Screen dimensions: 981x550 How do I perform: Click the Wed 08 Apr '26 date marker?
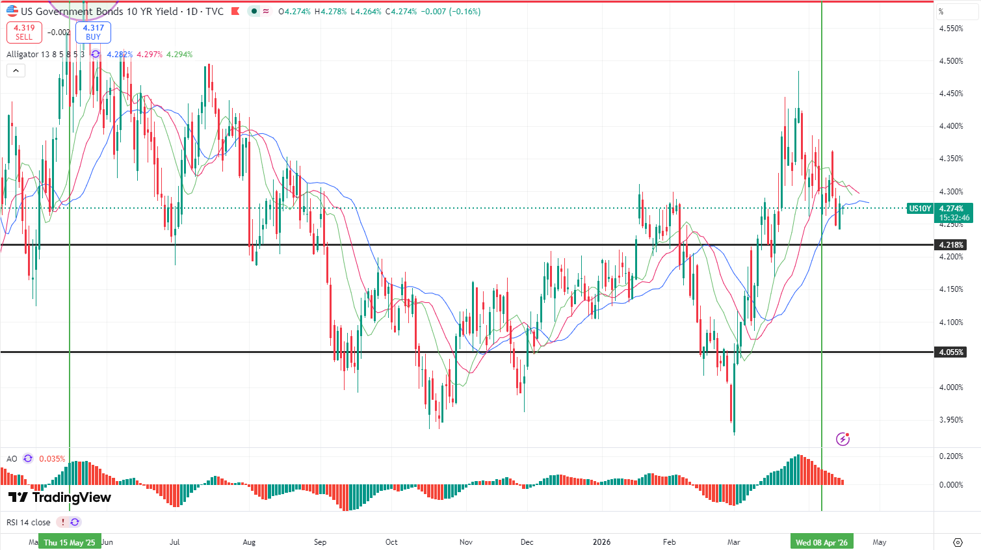coord(822,542)
